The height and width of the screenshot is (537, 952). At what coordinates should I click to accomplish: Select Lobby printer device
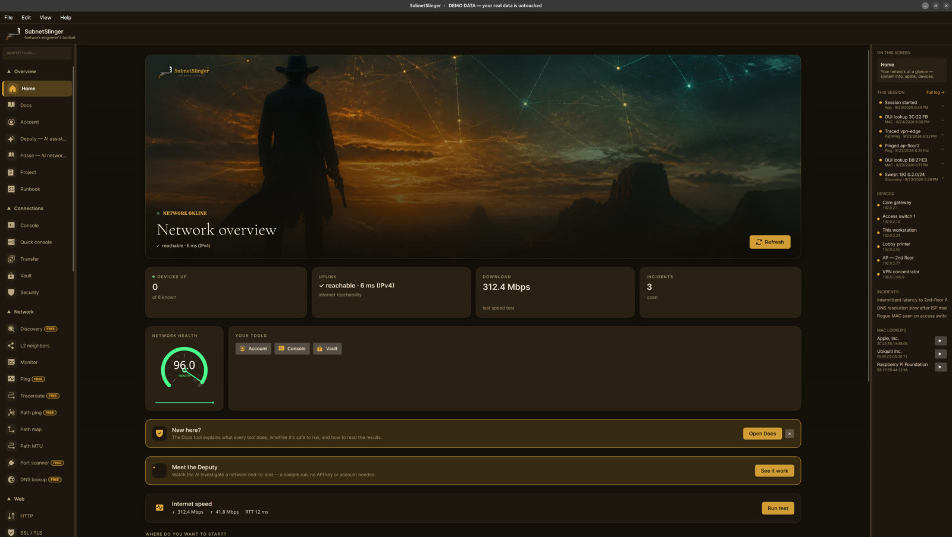[911, 247]
